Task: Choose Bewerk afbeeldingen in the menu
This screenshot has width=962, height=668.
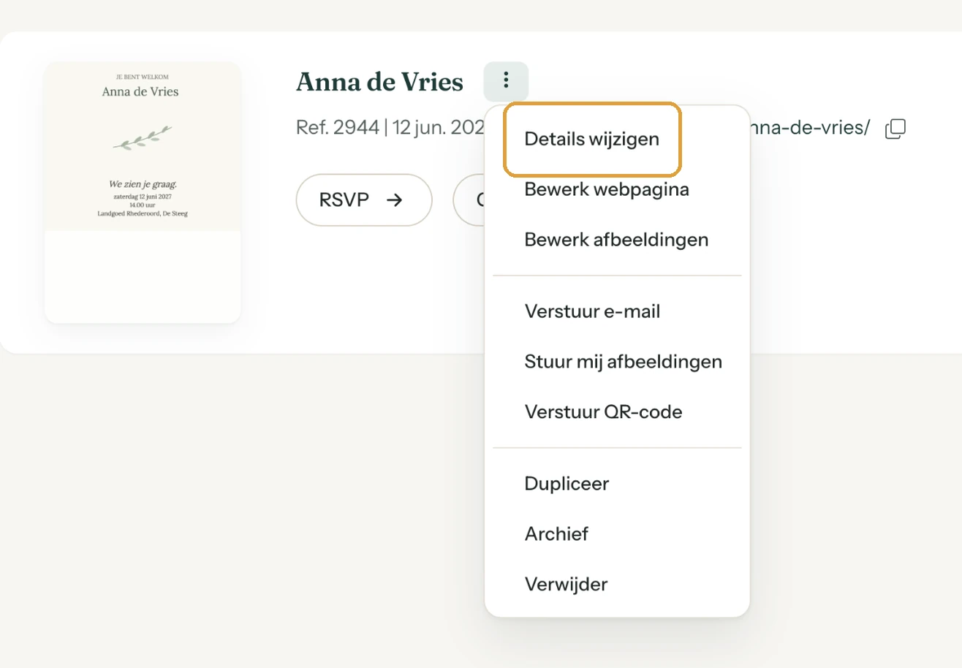Action: (616, 239)
